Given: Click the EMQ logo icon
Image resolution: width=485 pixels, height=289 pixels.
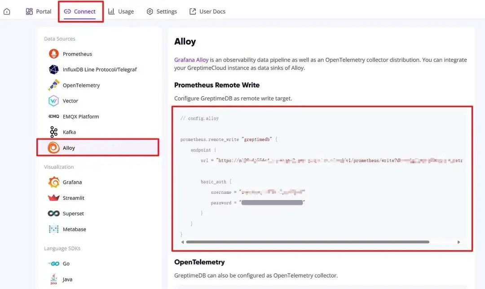Looking at the screenshot, I should (x=53, y=117).
